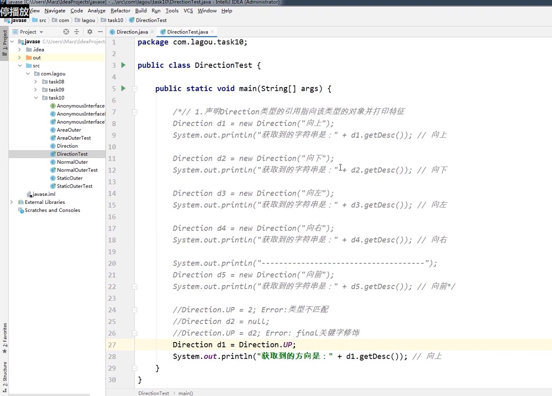Select the NormalOuter class in tree
Screen dimensions: 552x396
72,162
